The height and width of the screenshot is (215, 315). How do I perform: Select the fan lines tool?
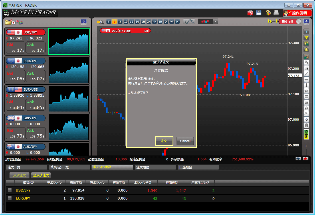pos(306,108)
